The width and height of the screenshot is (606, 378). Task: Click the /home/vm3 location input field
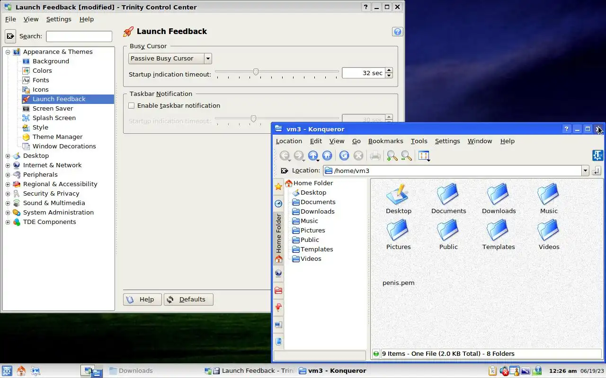tap(452, 171)
